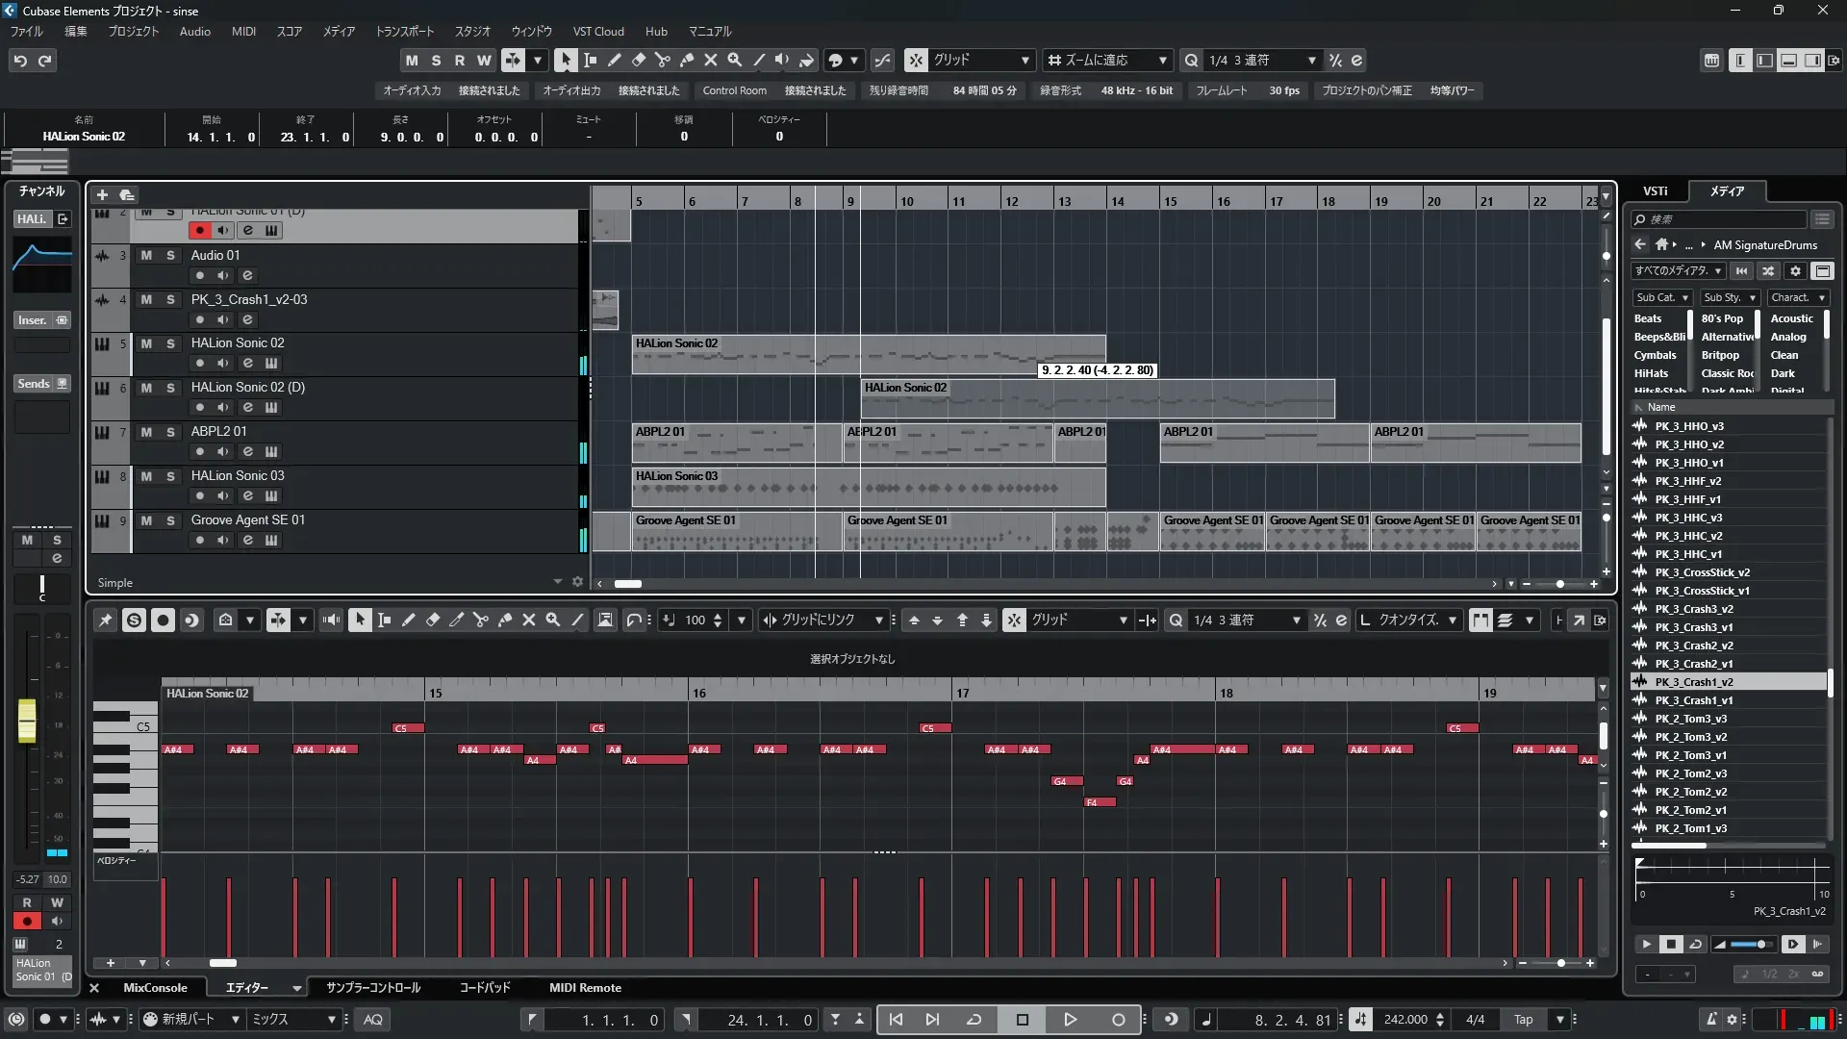Select the Draw pencil tool in main toolbar
1847x1039 pixels.
(615, 60)
